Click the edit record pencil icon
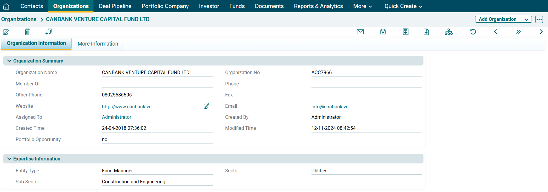 6,32
